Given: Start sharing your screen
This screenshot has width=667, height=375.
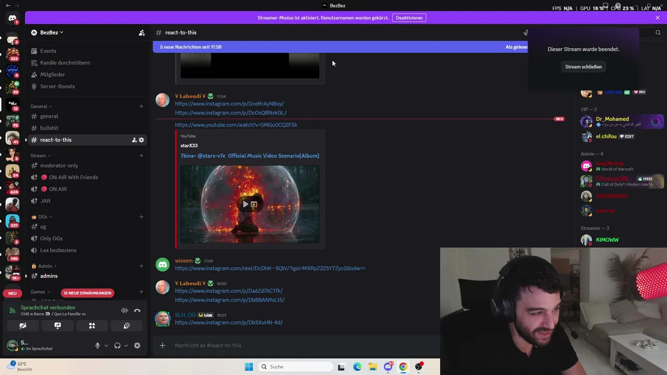Looking at the screenshot, I should [57, 326].
